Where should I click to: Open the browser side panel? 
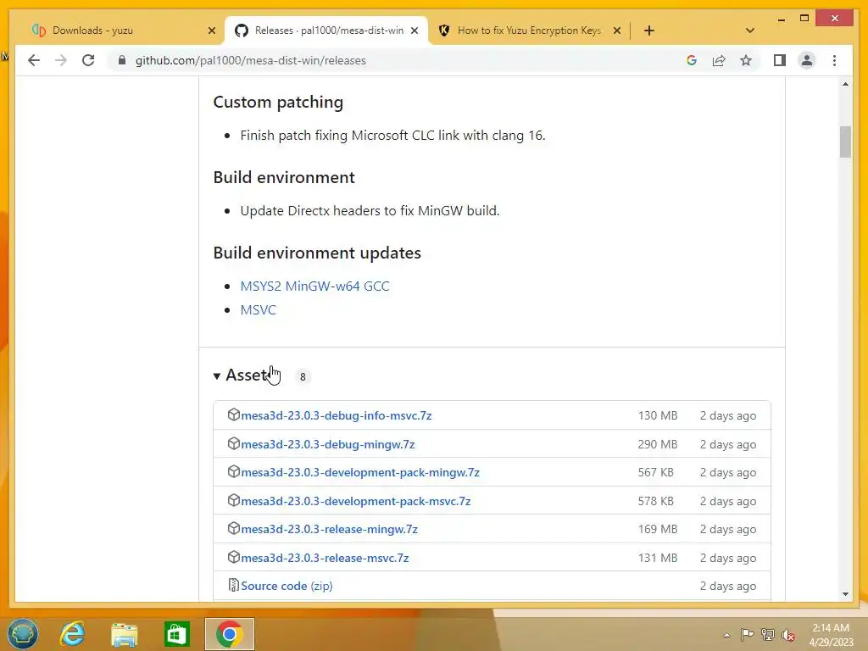(x=780, y=60)
